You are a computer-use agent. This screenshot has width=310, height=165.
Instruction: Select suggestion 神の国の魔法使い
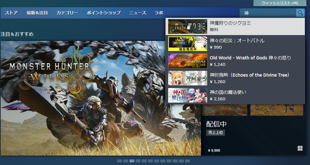[x=235, y=95]
